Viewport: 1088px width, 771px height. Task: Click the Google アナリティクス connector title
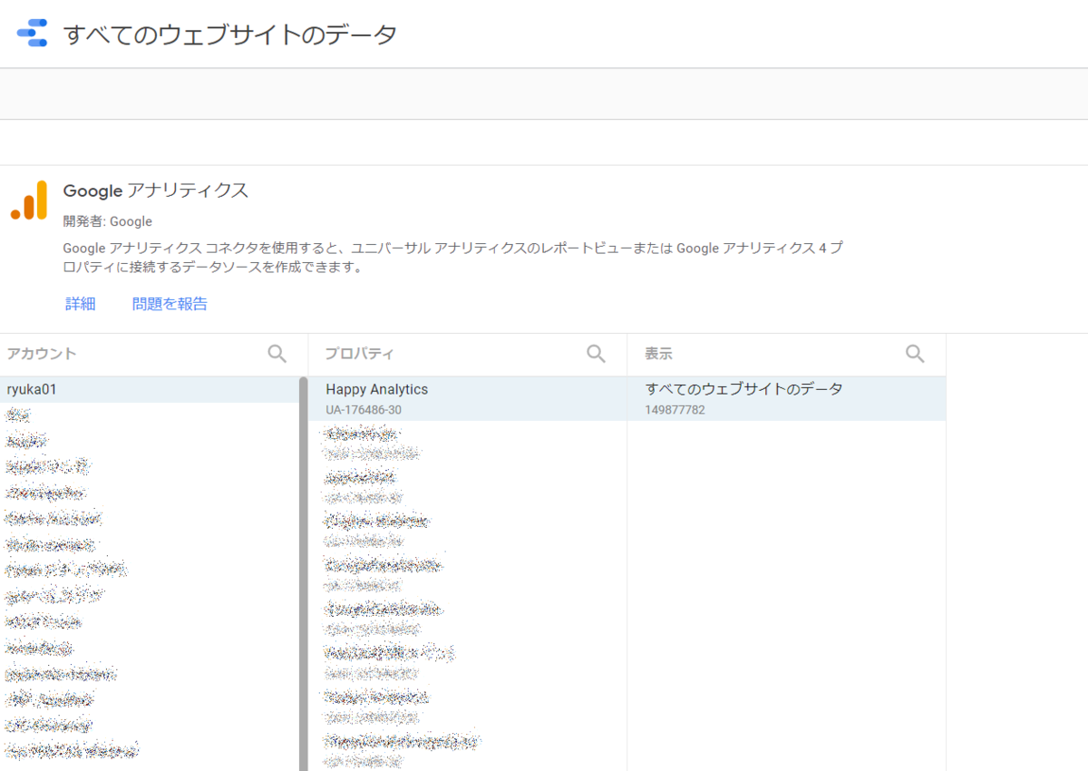point(156,190)
